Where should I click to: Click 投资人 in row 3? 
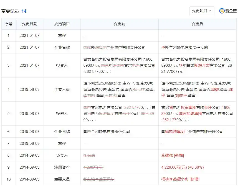(x=62, y=65)
